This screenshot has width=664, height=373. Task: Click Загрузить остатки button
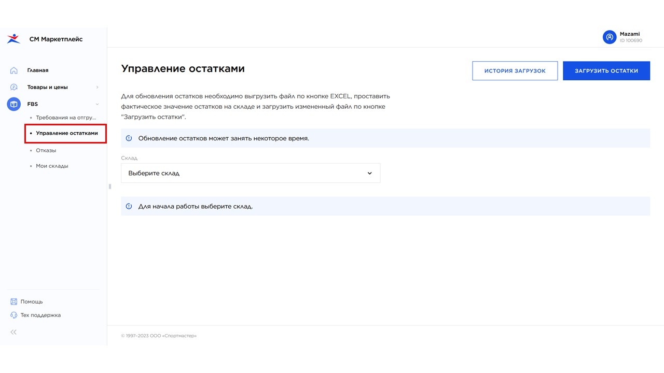606,71
